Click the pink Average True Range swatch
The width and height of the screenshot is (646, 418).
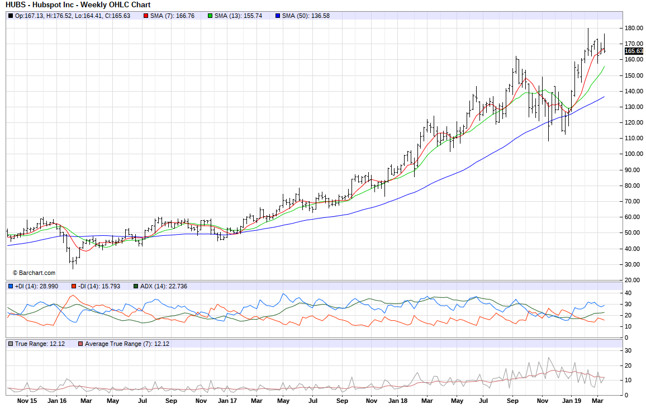[x=81, y=344]
